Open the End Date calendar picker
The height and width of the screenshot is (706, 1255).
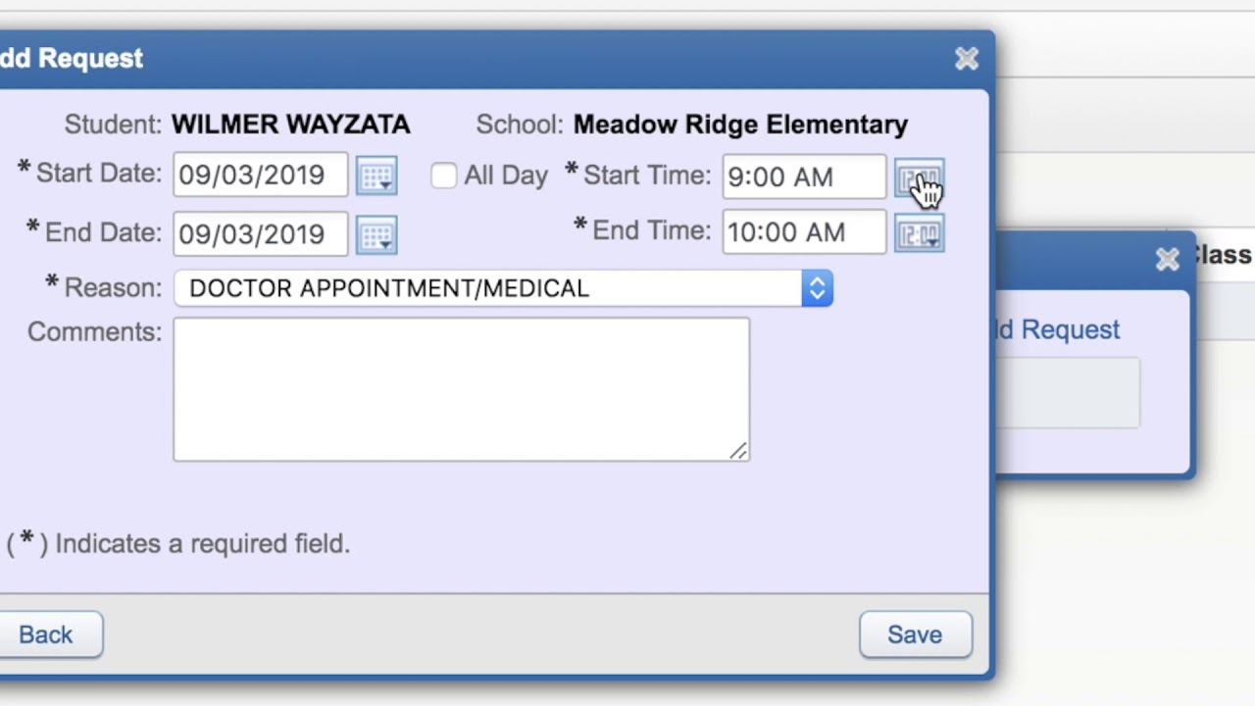[x=376, y=235]
